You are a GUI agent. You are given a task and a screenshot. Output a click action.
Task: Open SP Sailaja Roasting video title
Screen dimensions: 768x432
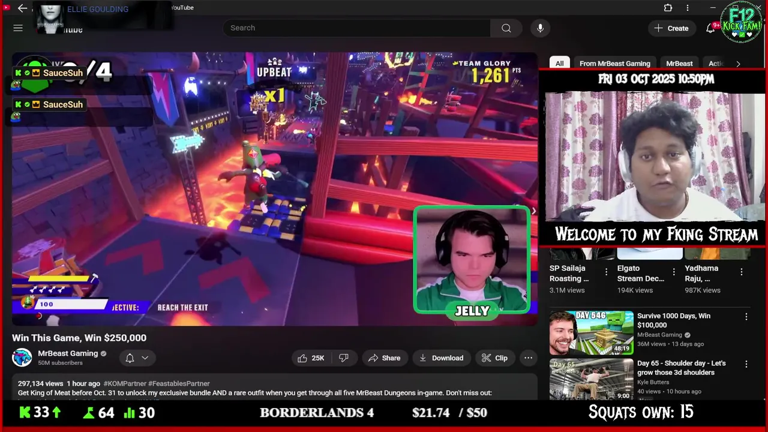(x=569, y=273)
